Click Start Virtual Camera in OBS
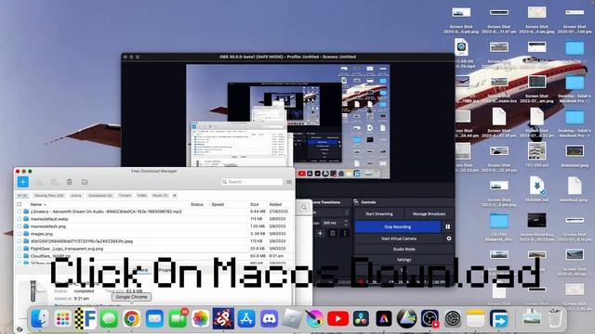The height and width of the screenshot is (334, 595). click(399, 238)
